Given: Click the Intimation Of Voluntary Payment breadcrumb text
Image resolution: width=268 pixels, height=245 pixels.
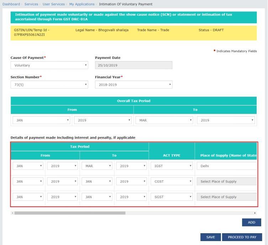Looking at the screenshot, I should pyautogui.click(x=126, y=4).
